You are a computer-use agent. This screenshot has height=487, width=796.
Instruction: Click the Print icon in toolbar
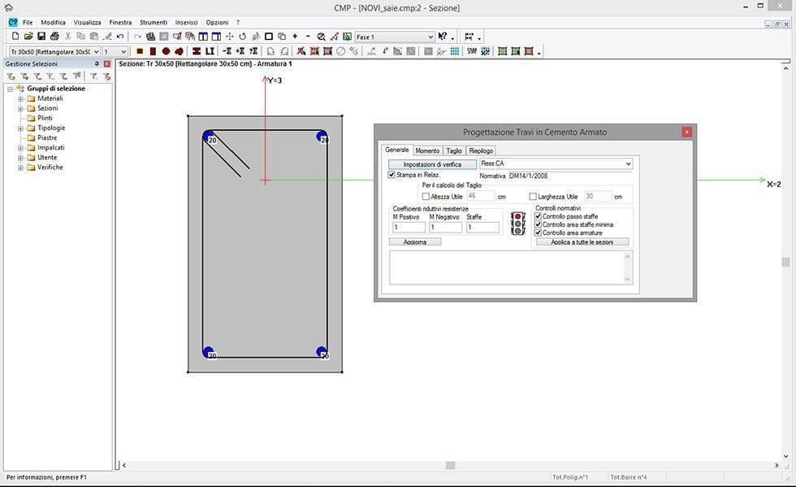[x=54, y=37]
